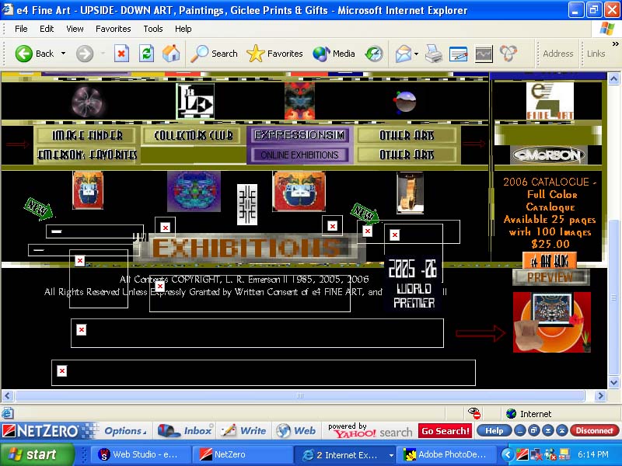This screenshot has height=466, width=622.
Task: Open the Mail toolbar icon
Action: (404, 54)
